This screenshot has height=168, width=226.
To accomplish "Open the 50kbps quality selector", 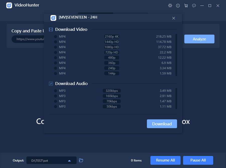I will click(111, 106).
